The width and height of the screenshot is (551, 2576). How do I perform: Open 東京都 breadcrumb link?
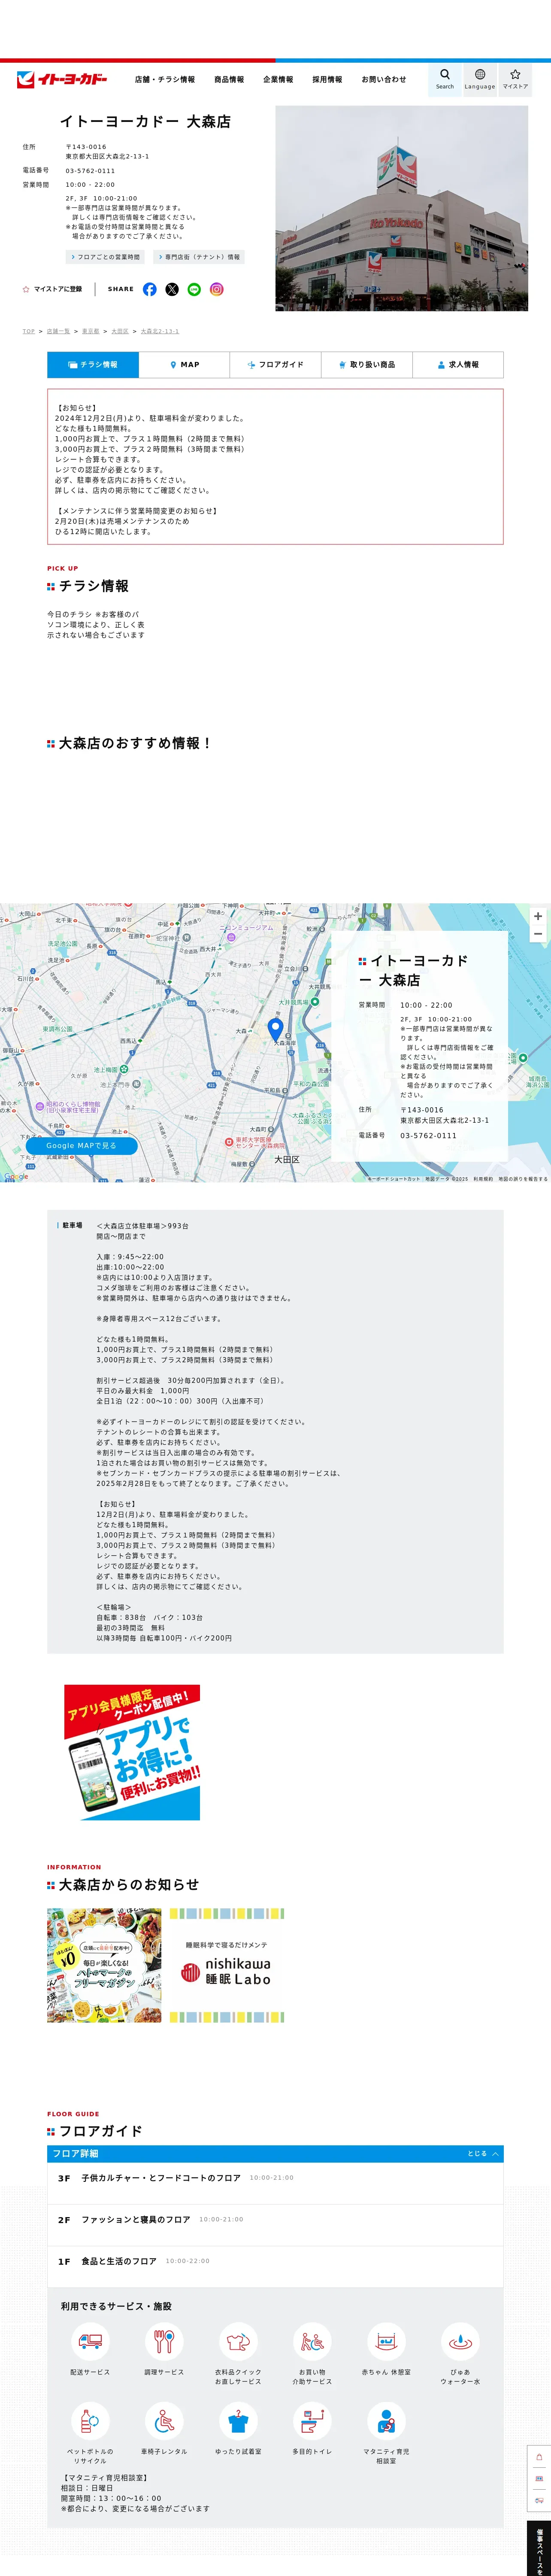90,331
